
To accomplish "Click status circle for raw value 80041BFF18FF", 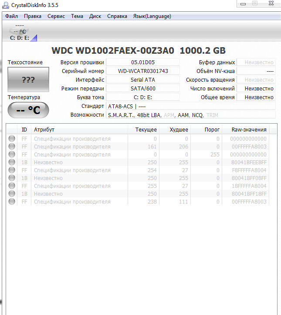I will [12, 194].
